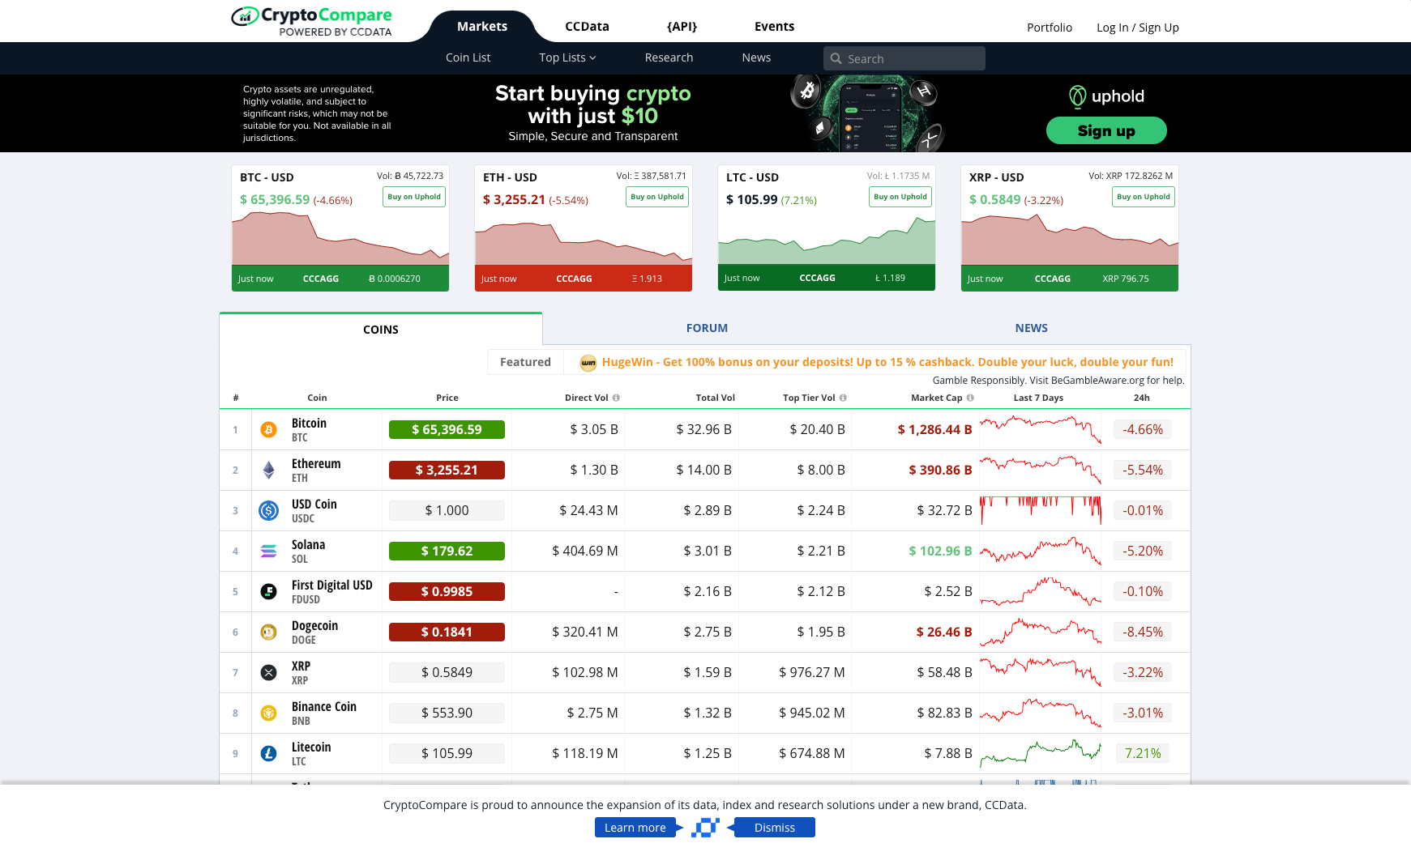The height and width of the screenshot is (856, 1411).
Task: Sort by the Total Vol column header
Action: click(x=715, y=398)
